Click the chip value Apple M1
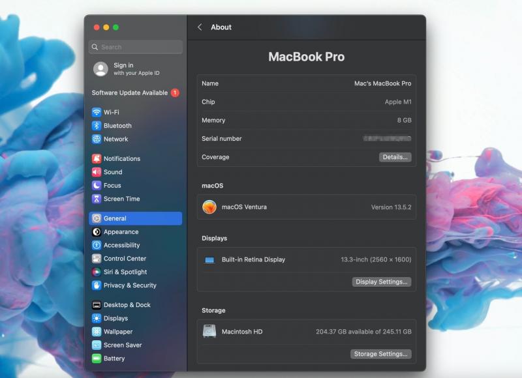This screenshot has width=522, height=378. (398, 102)
